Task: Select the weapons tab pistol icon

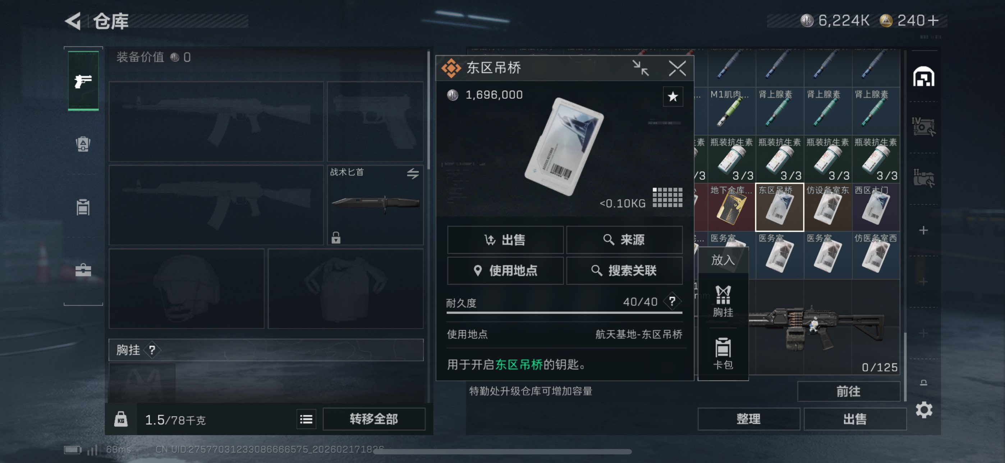Action: (x=83, y=81)
